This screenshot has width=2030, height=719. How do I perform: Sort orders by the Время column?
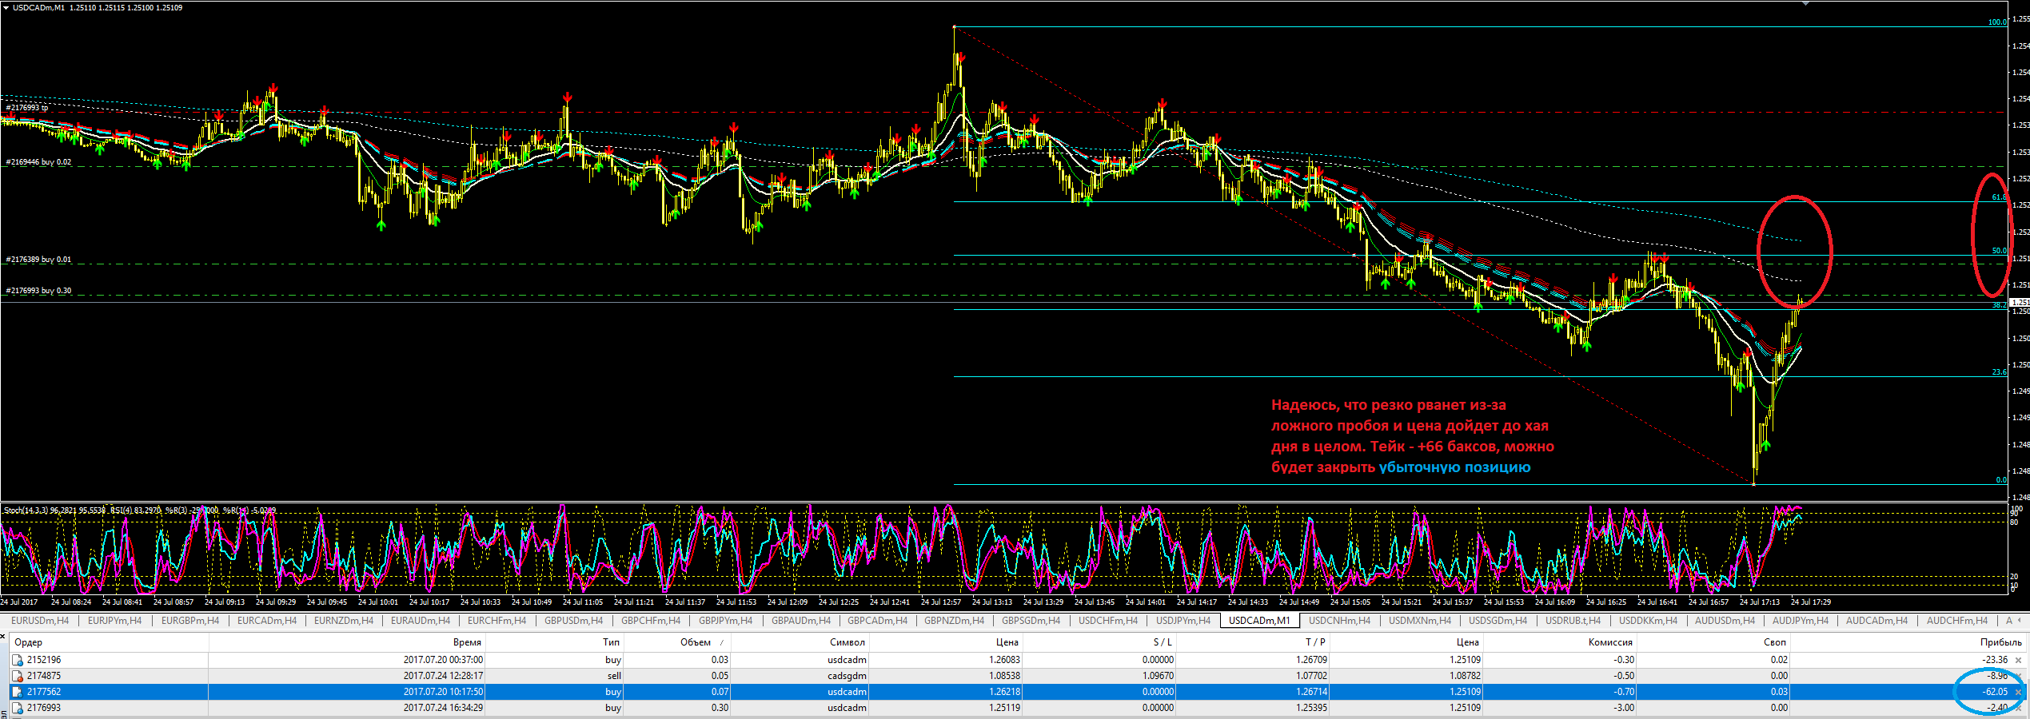347,642
